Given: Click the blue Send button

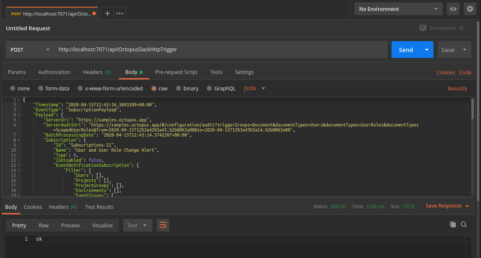Looking at the screenshot, I should pos(405,50).
